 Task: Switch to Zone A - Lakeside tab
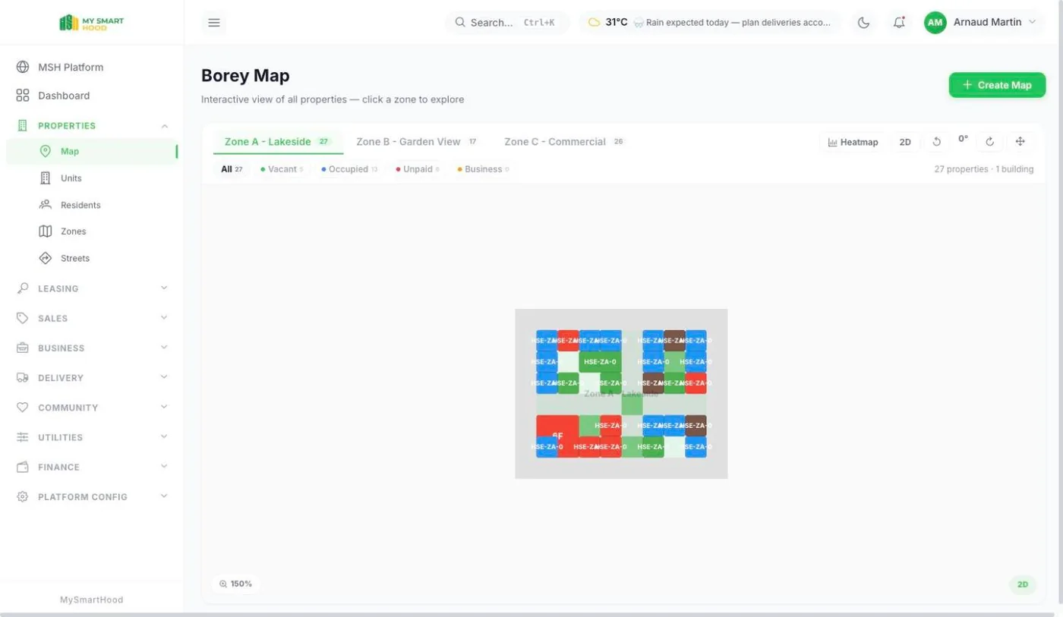click(277, 142)
